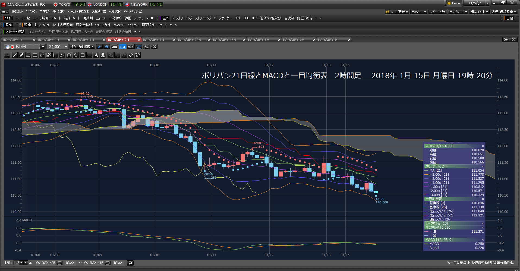Click the chart price-scale display icon
520x271 pixels.
click(139, 47)
